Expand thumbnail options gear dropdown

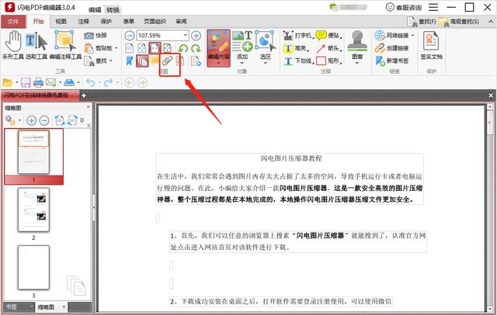point(19,120)
